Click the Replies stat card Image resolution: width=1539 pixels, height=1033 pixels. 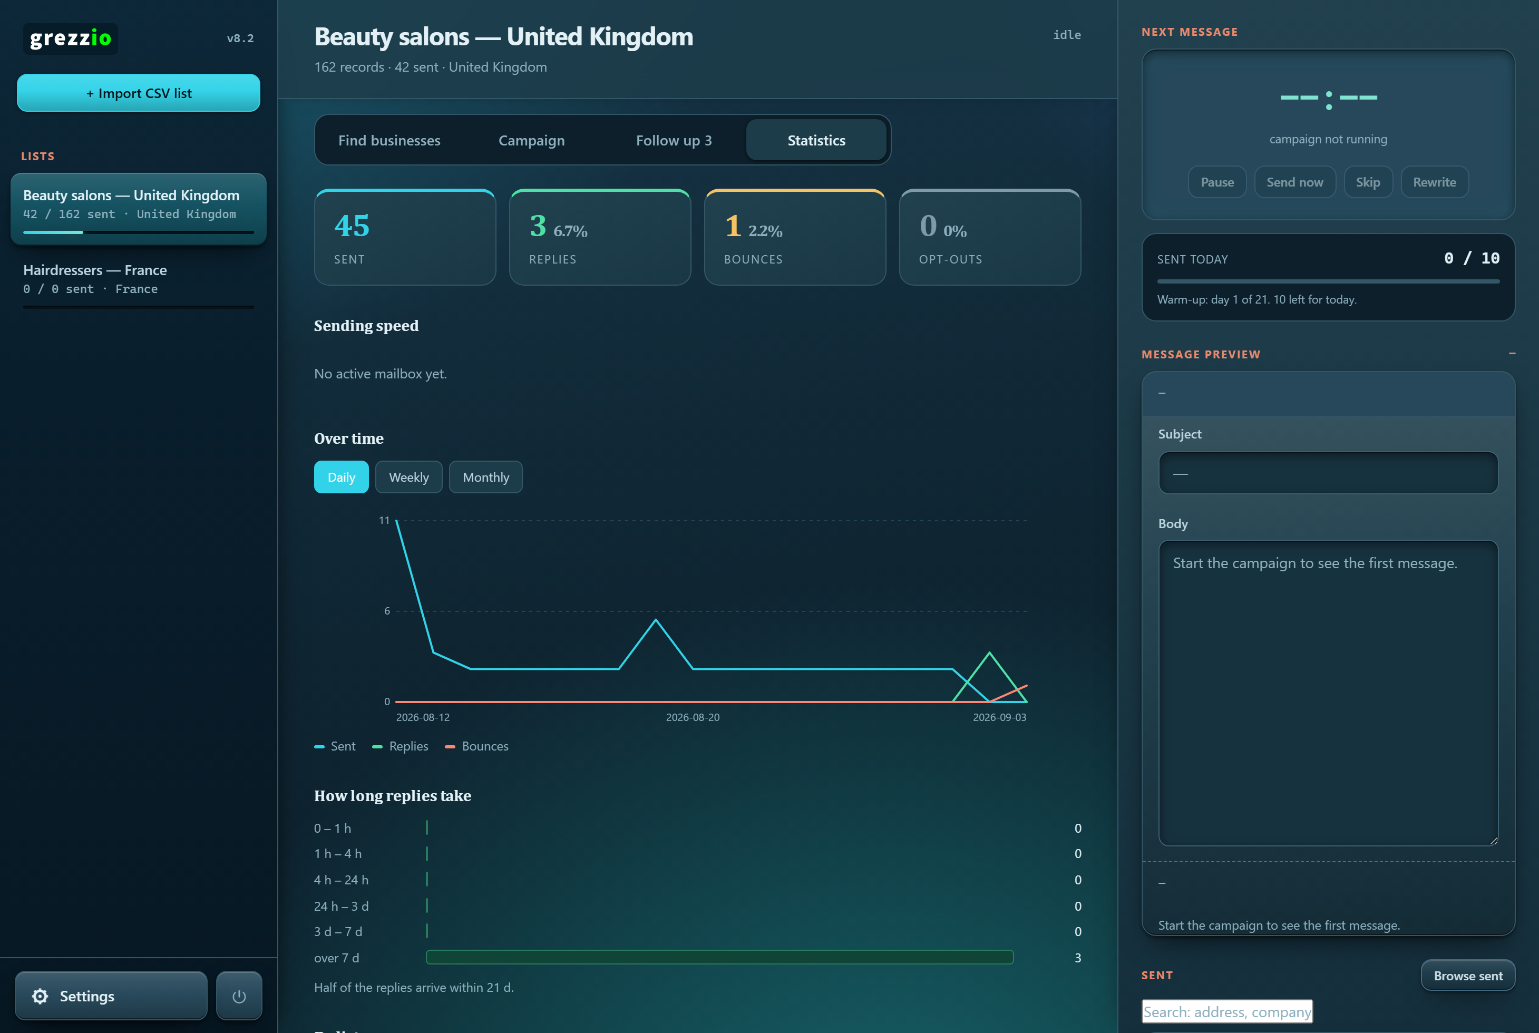tap(600, 237)
